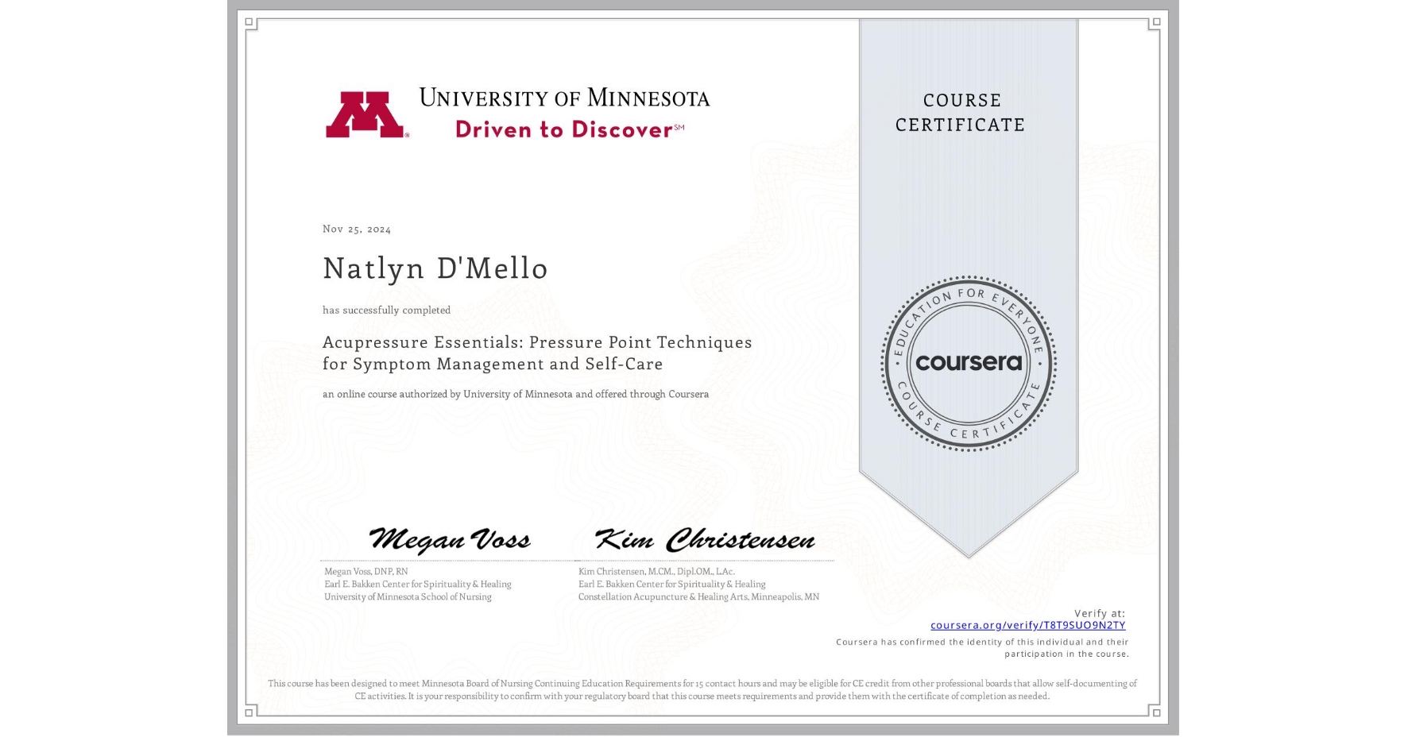This screenshot has width=1408, height=737.
Task: Select the date Nov 25, 2024
Action: [x=356, y=229]
